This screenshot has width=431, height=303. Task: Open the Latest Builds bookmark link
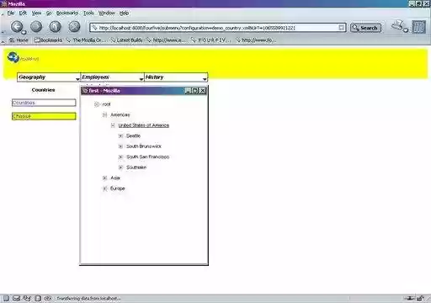coord(127,40)
